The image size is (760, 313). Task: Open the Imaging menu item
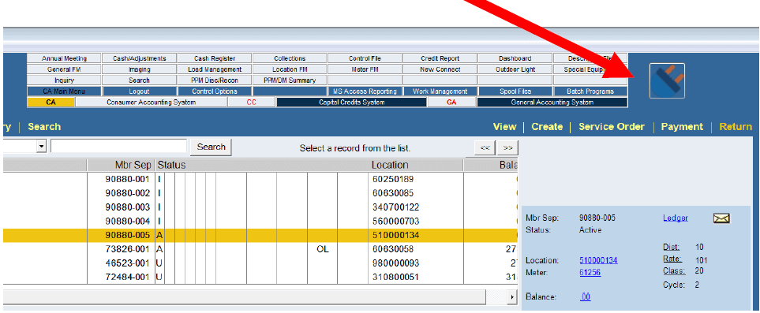point(139,69)
